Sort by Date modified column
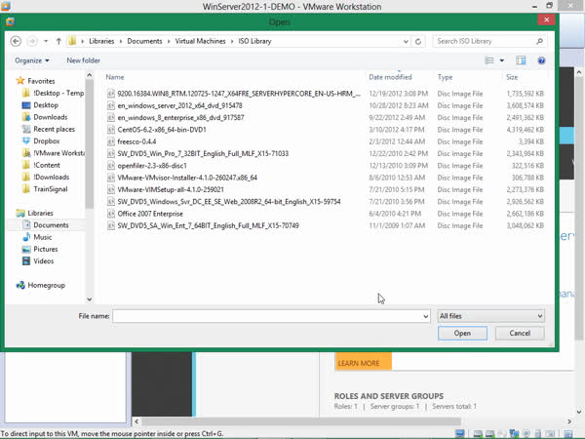Screen dimensions: 585x439 point(390,77)
